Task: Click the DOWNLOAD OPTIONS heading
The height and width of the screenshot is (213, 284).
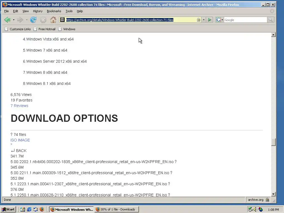Action: 64,118
